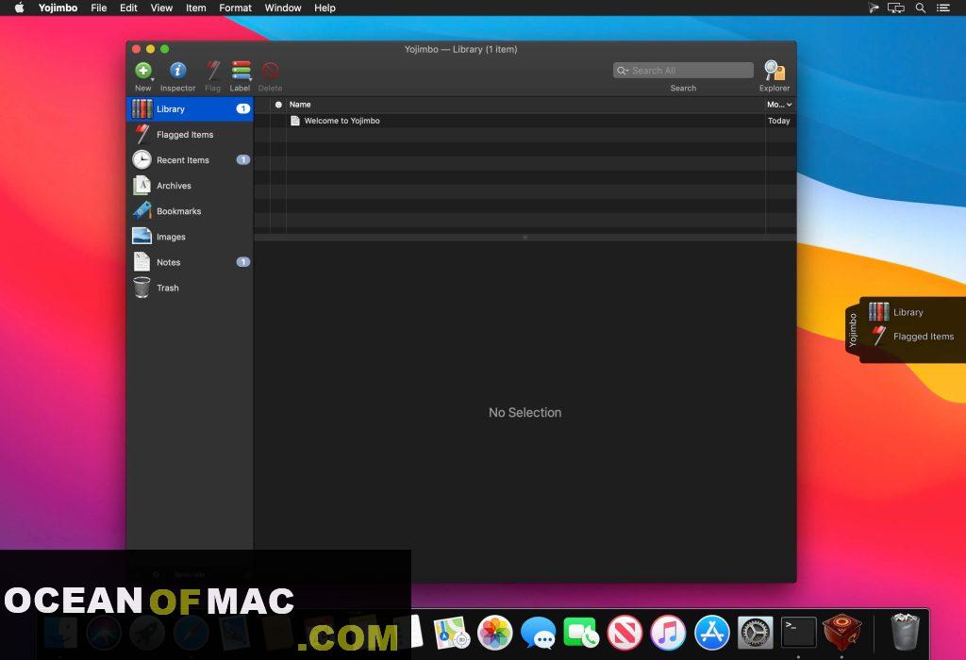Click the Yojimbo icon in the Dock
The image size is (966, 660).
(x=841, y=633)
